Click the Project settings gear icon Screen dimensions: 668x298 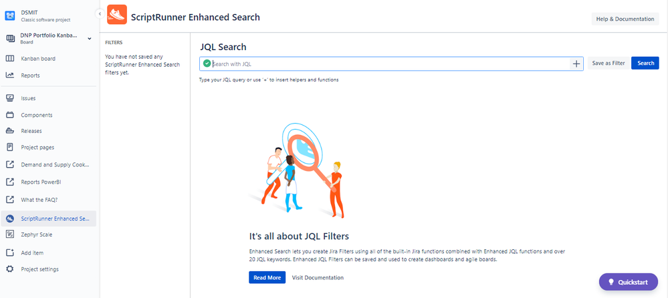click(10, 269)
